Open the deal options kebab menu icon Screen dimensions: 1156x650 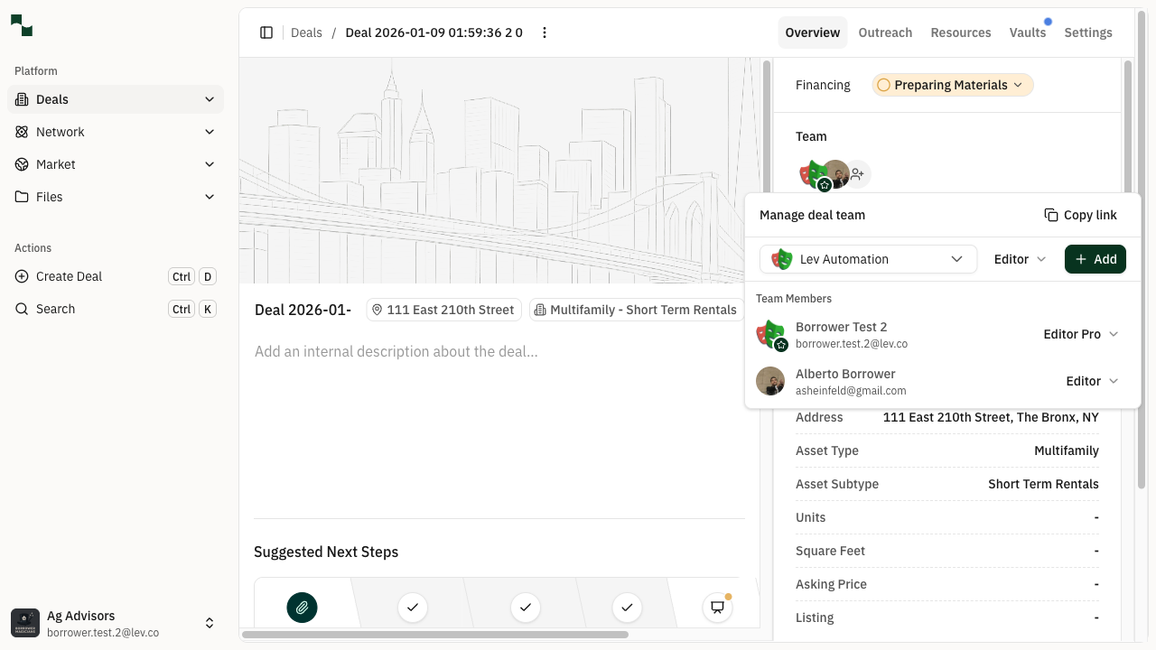(545, 32)
